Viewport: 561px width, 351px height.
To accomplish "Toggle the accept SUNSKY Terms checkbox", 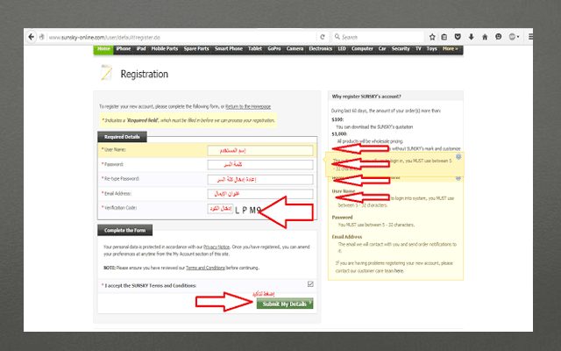I will point(310,284).
